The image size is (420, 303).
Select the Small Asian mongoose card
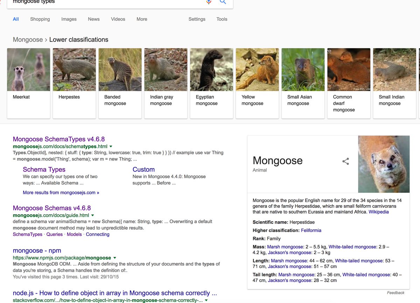[303, 83]
